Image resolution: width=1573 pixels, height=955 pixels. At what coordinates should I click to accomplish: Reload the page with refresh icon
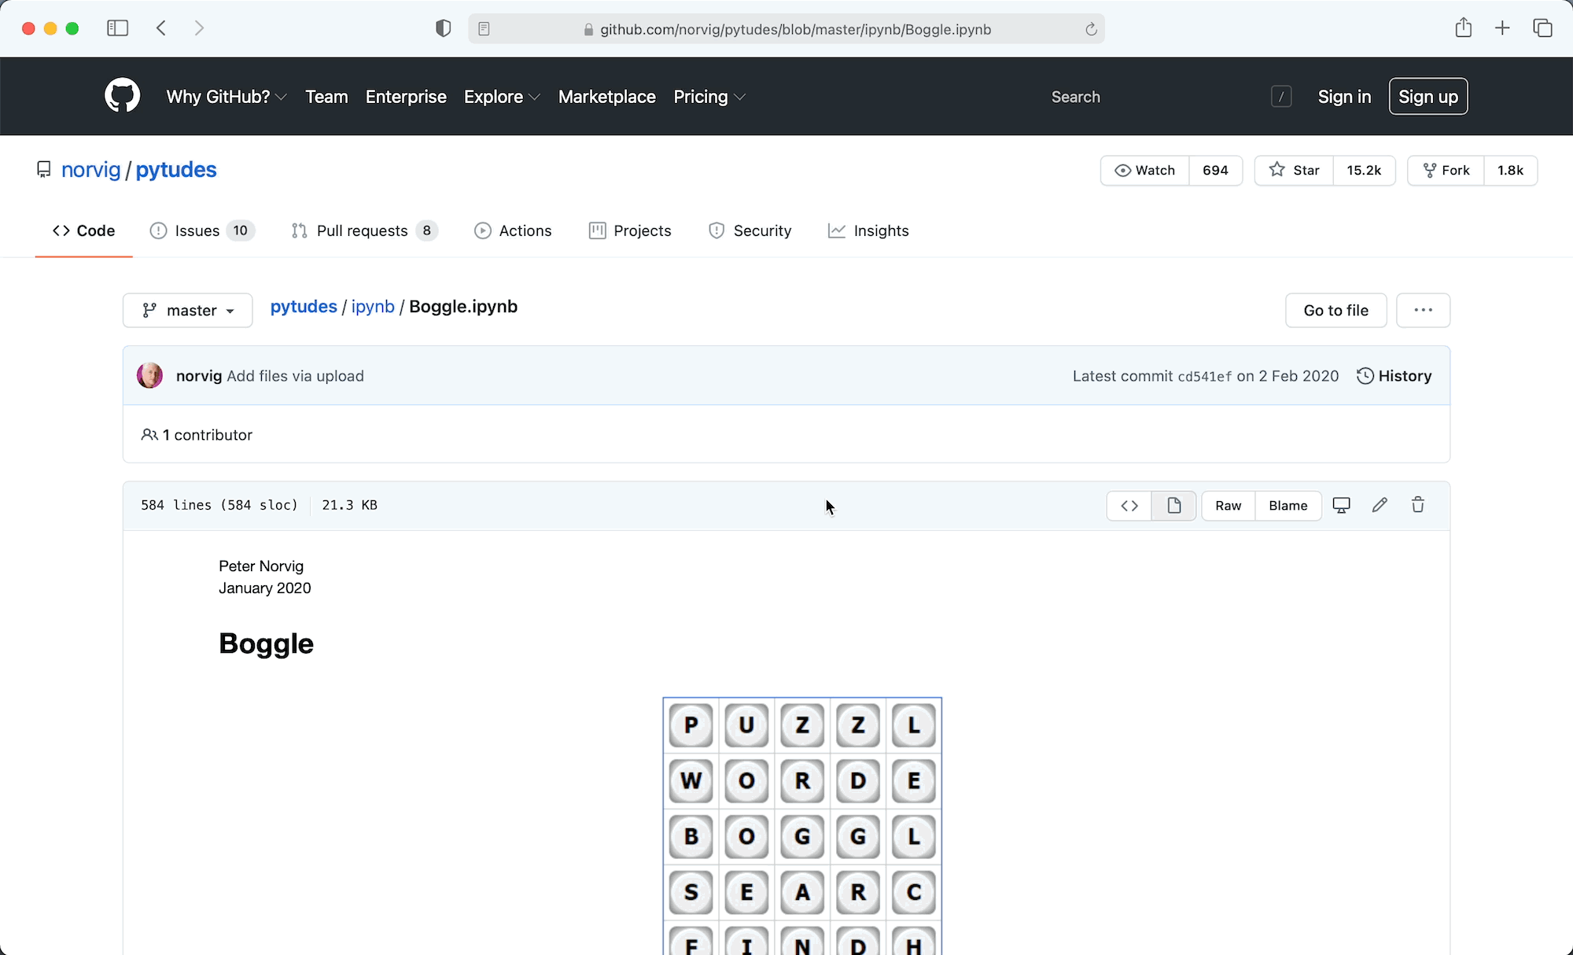1091,29
